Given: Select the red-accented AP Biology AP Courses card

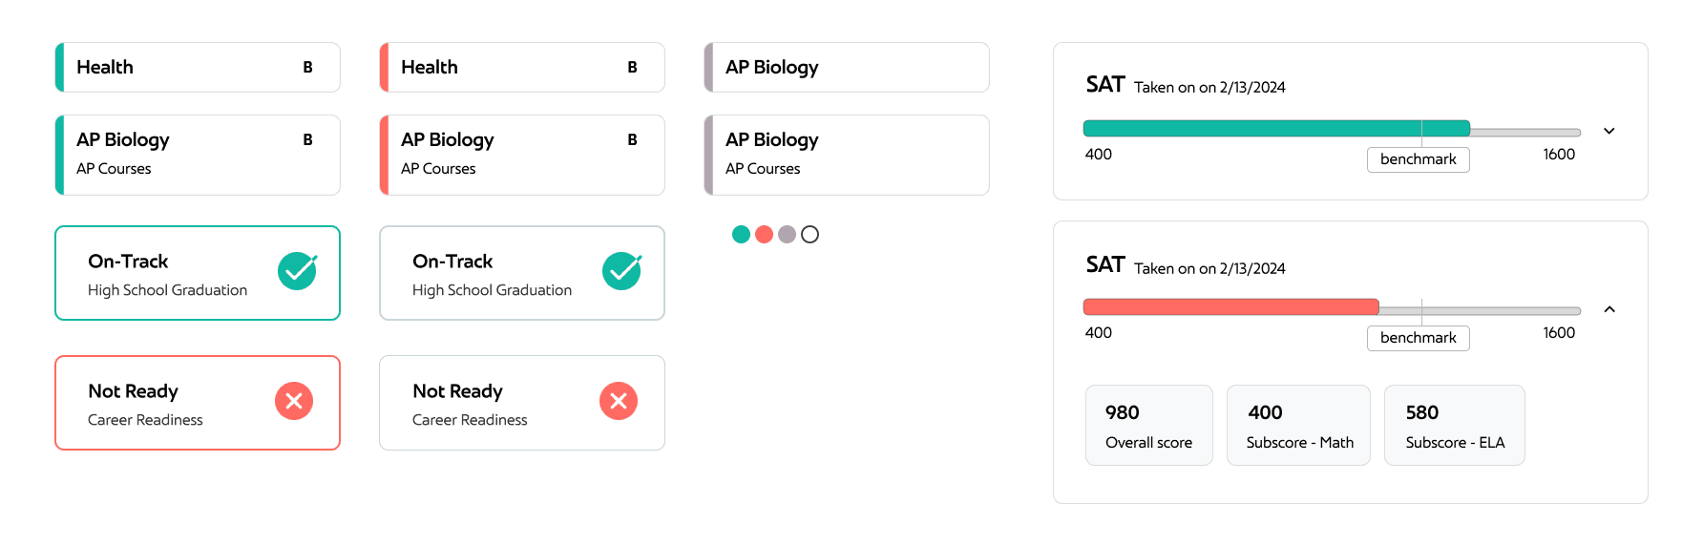Looking at the screenshot, I should pos(522,155).
